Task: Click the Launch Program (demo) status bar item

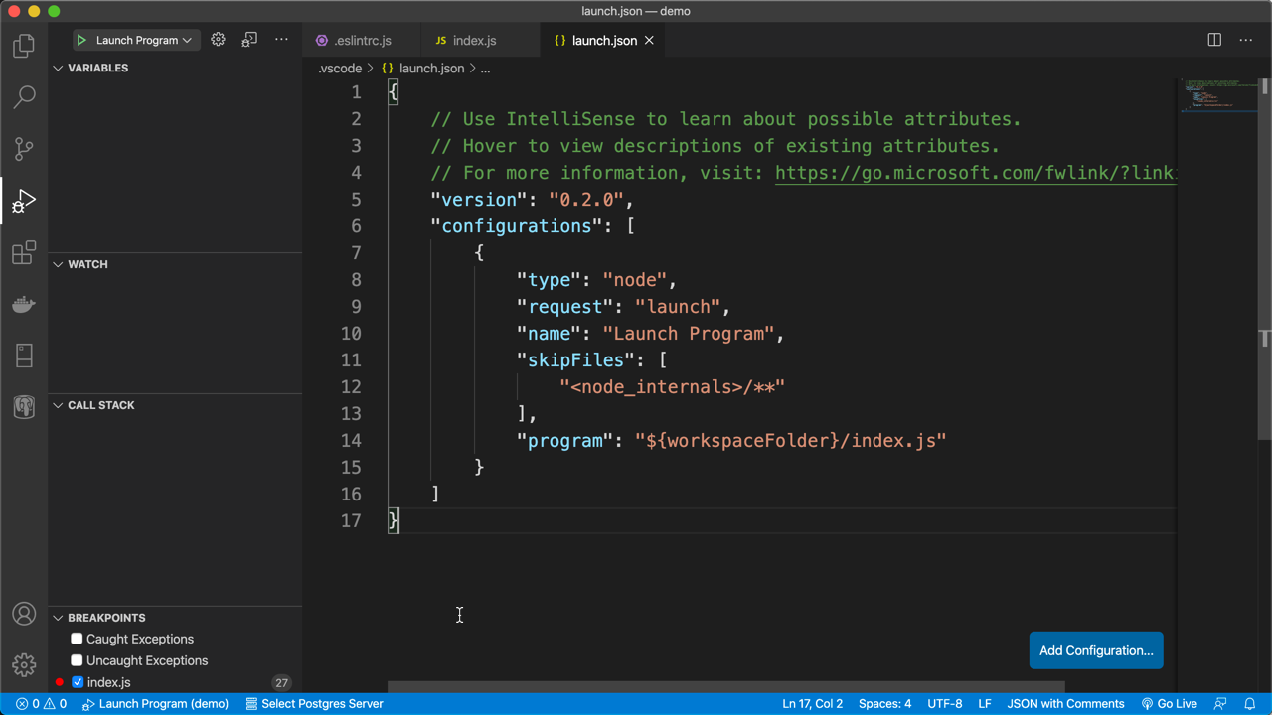Action: click(155, 704)
